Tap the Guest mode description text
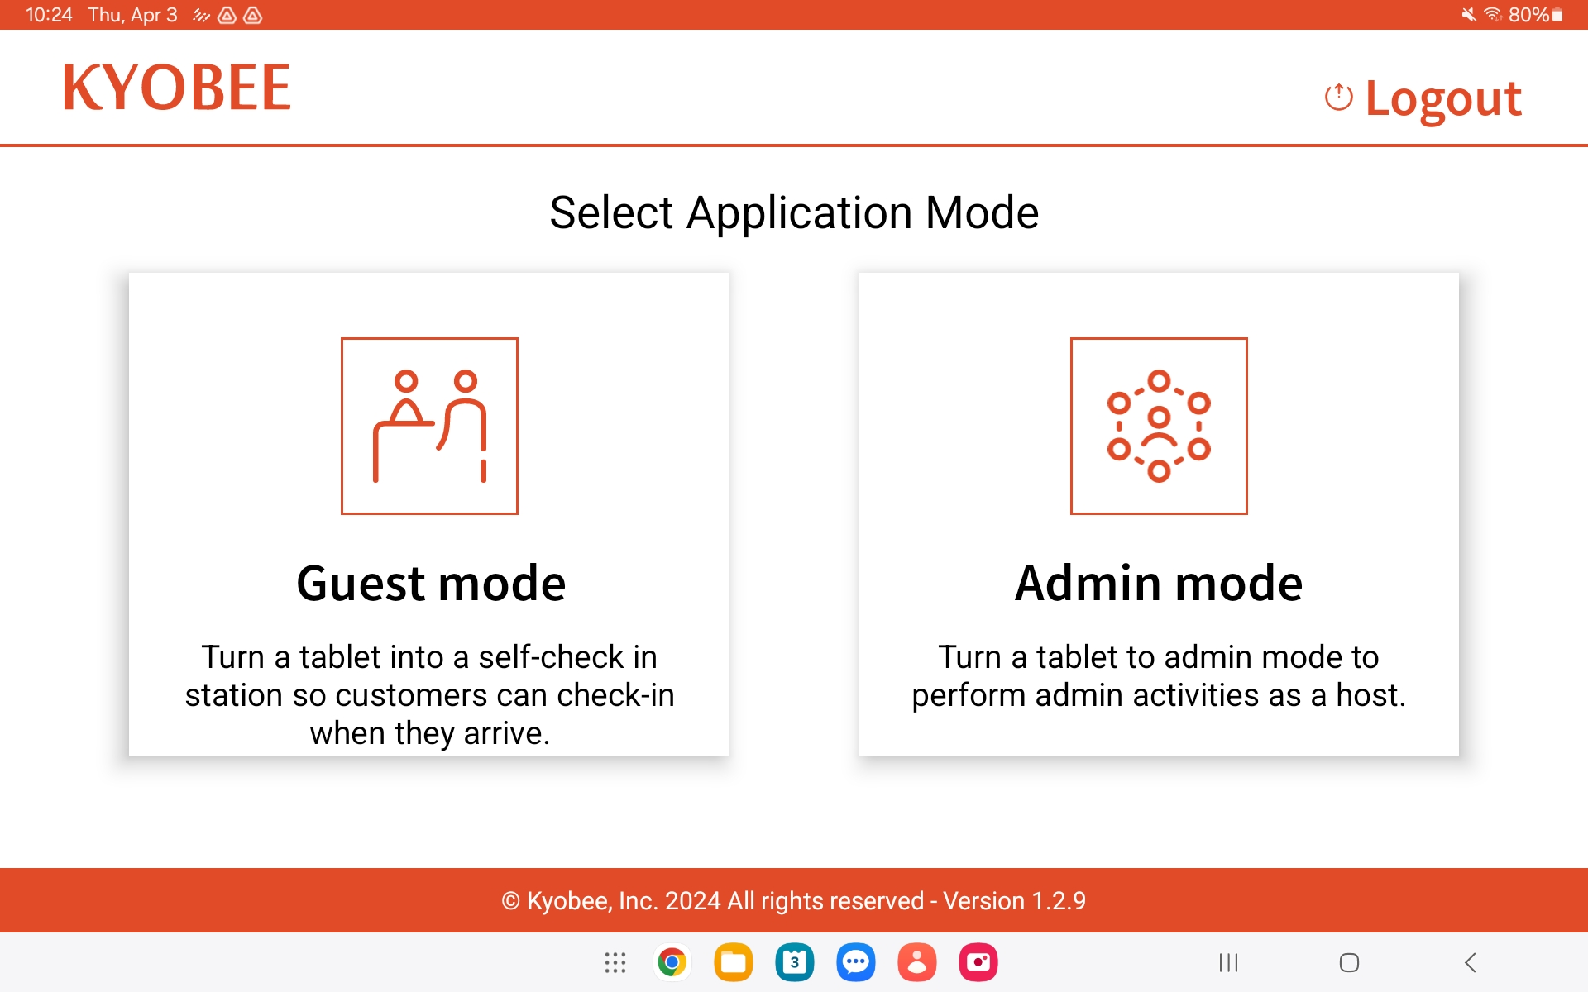The height and width of the screenshot is (992, 1588). coord(429,694)
